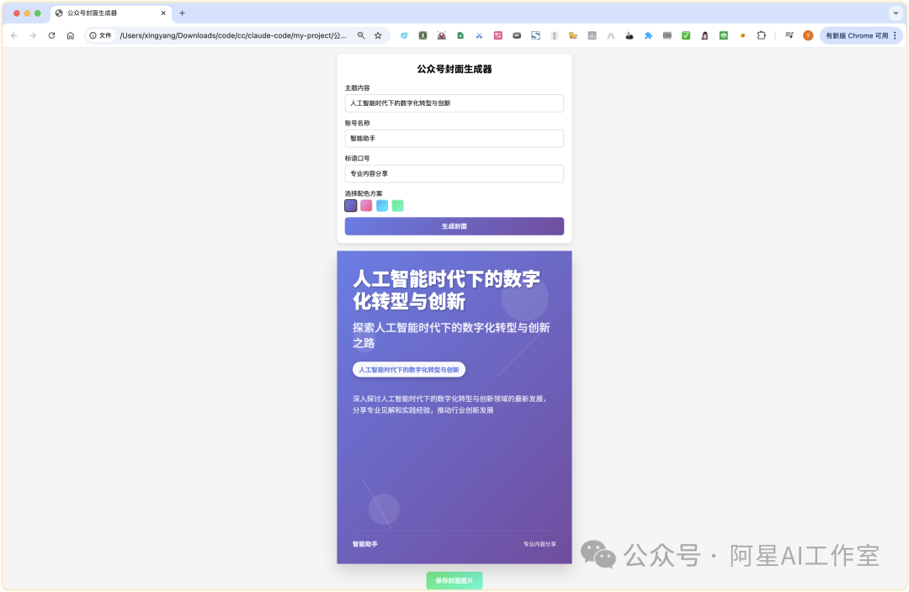
Task: Click the tag pill 人工智能时代下的数字化转型与创新 on the cover
Action: coord(409,369)
